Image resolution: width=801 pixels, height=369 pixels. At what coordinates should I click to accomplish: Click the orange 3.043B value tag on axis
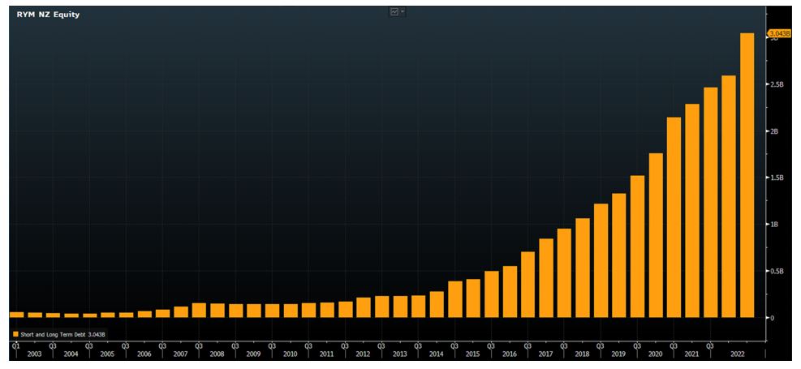coord(777,33)
